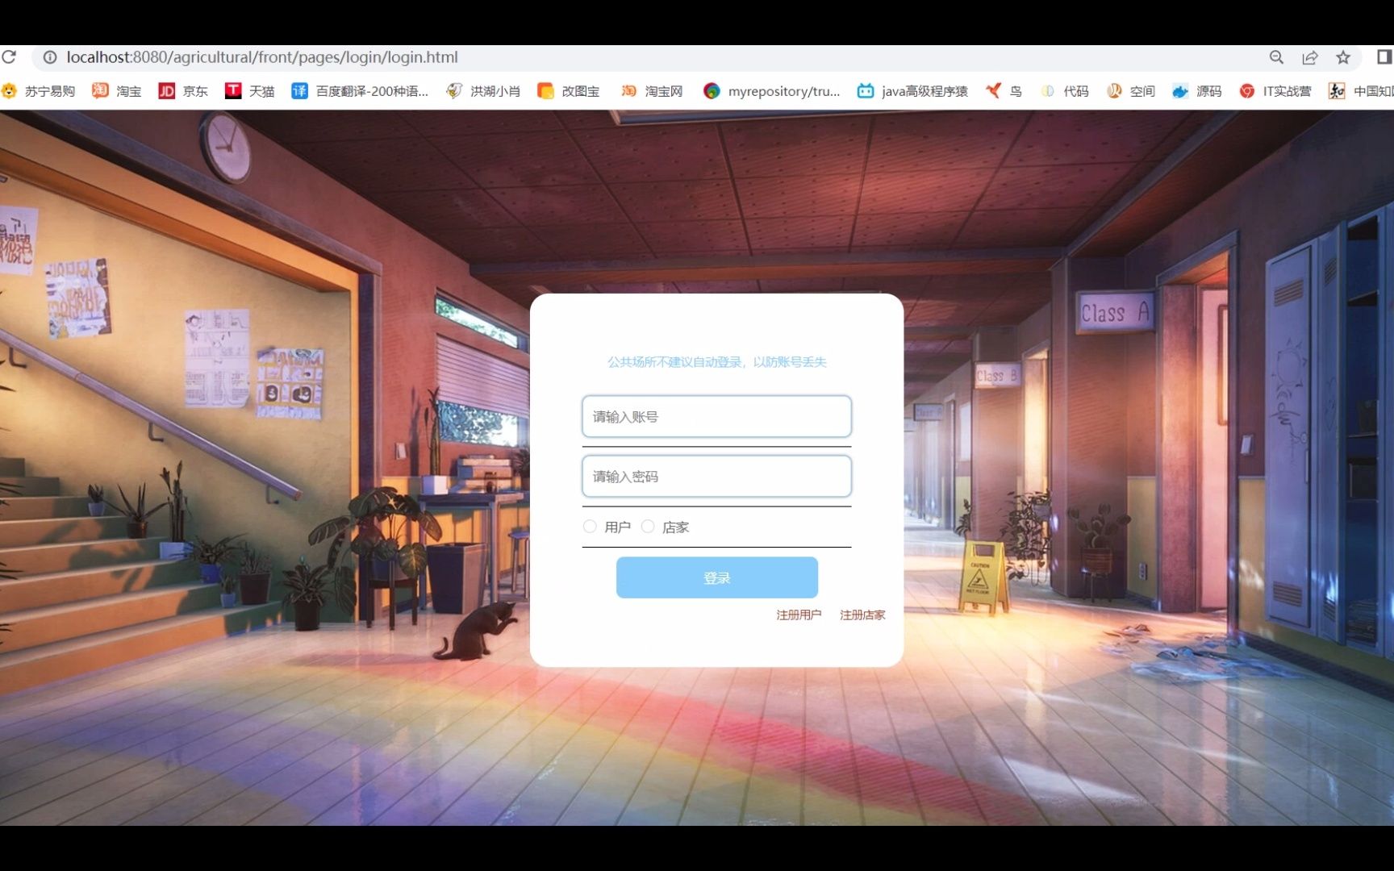Click the 公共场所不建议自动登录 notice text
Viewport: 1394px width, 871px height.
coord(717,362)
